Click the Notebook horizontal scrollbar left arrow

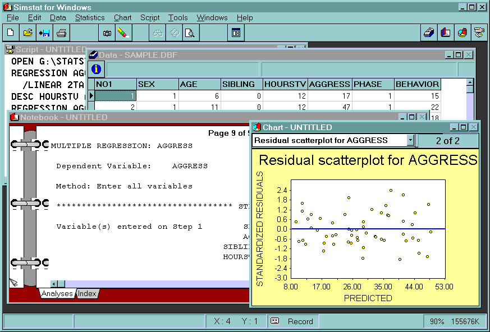click(x=54, y=284)
